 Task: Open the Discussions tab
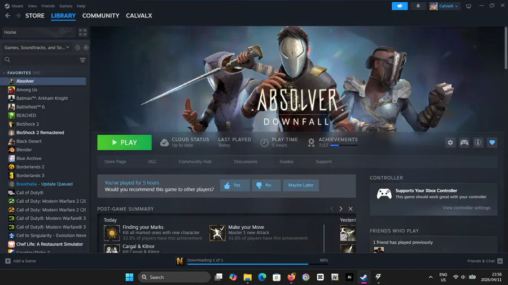pos(246,162)
